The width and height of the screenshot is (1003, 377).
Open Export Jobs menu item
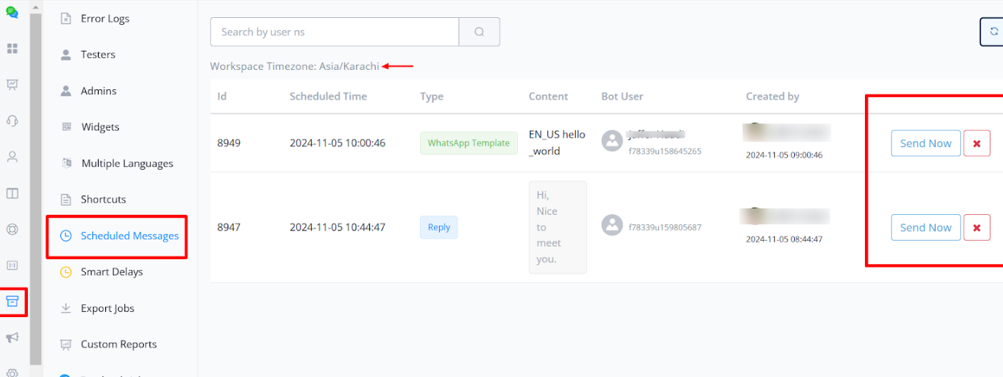click(x=107, y=308)
